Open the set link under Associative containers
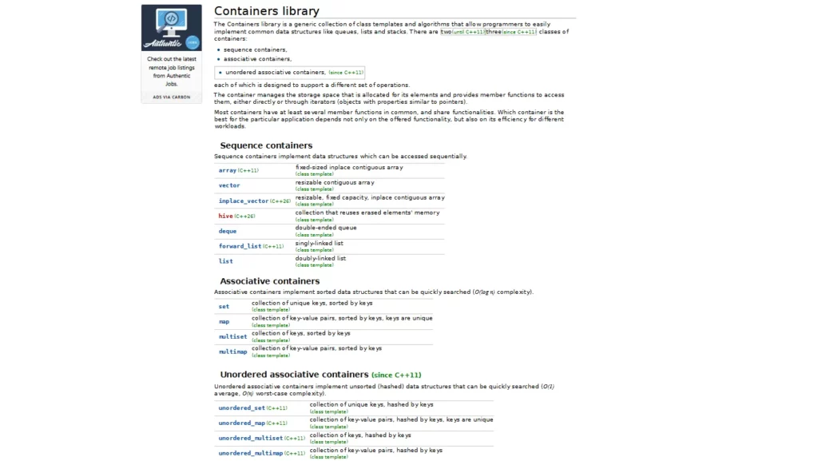Screen dimensions: 818x469 (x=224, y=307)
